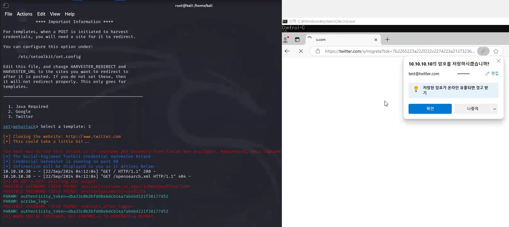The width and height of the screenshot is (509, 227).
Task: Expand the dropdown arrow next to 나중에
Action: click(494, 109)
